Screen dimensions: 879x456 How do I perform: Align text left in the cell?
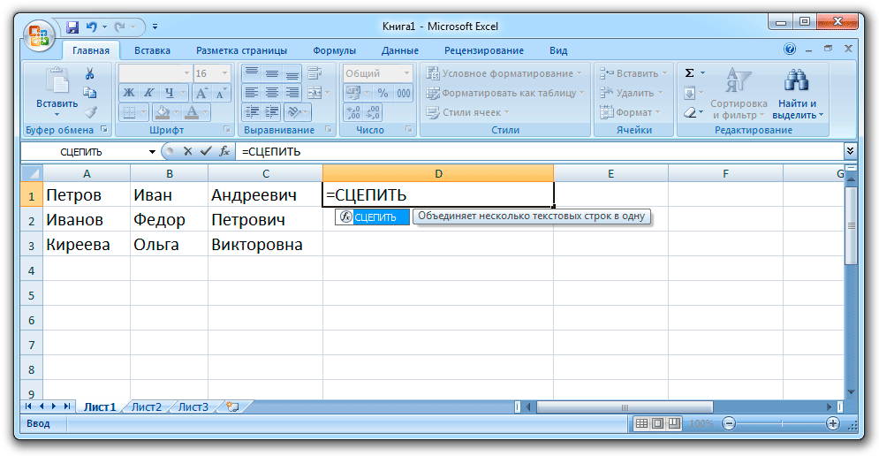[252, 93]
